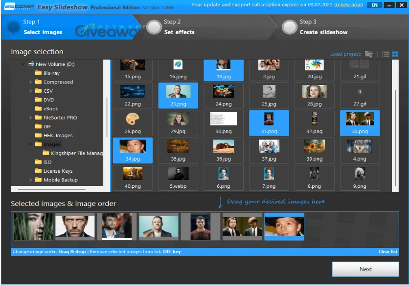
Task: Open the License Keys folder
Action: (54, 171)
